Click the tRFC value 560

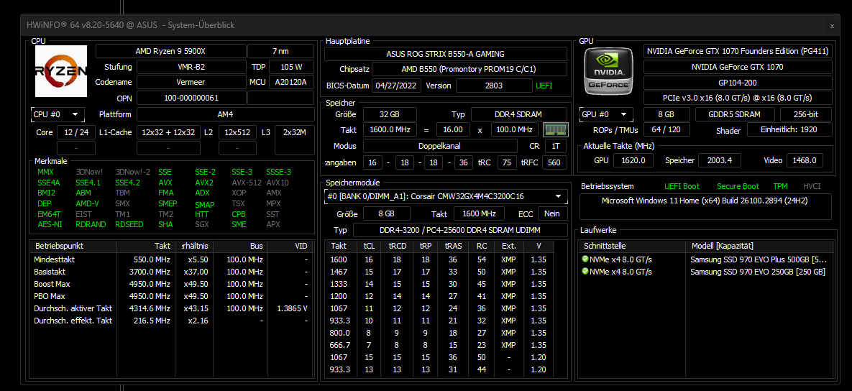click(554, 162)
